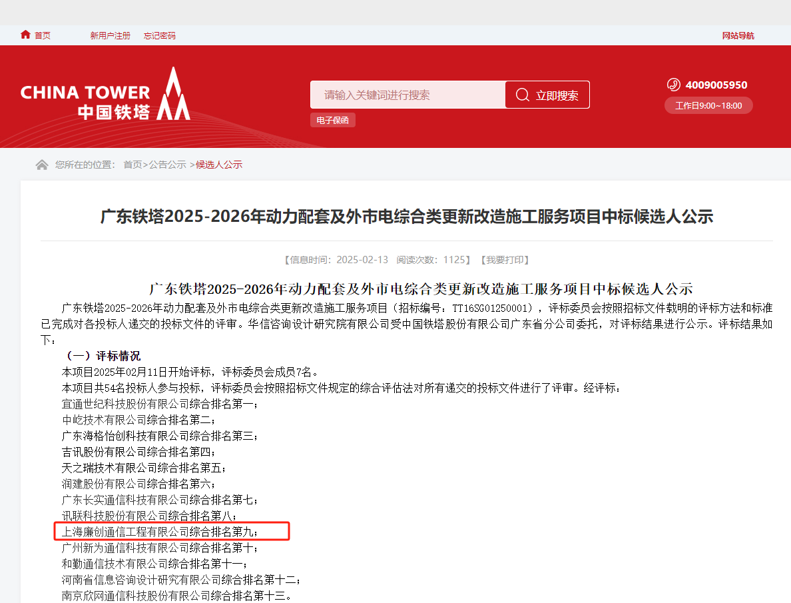
Task: Focus the keyword search input field
Action: pyautogui.click(x=407, y=95)
